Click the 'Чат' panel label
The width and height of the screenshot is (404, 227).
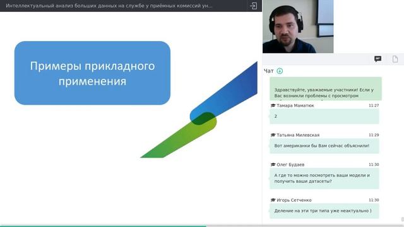tap(269, 71)
